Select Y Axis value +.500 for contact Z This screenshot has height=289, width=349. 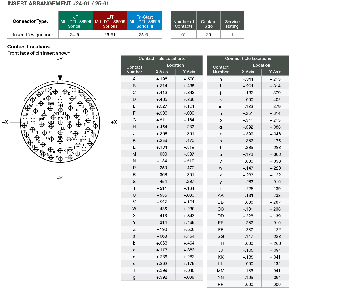pyautogui.click(x=189, y=229)
